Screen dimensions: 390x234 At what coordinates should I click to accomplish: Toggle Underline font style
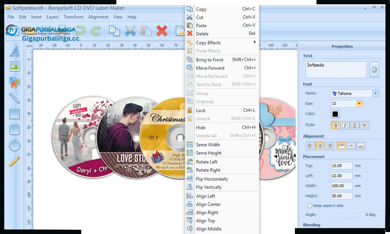355,125
